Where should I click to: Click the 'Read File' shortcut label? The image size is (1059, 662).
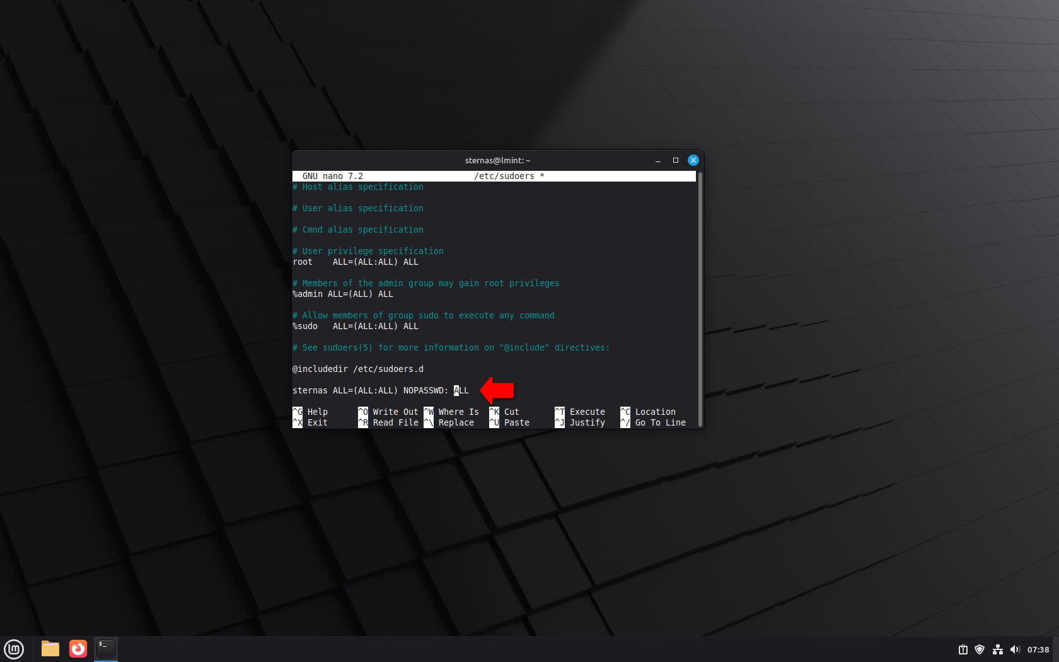395,422
